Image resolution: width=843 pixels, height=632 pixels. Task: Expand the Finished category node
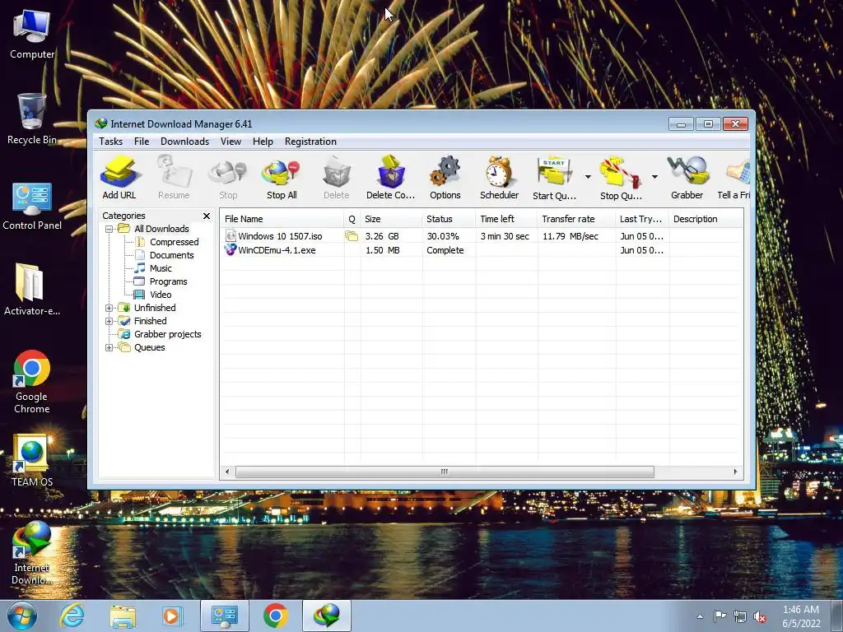point(109,322)
